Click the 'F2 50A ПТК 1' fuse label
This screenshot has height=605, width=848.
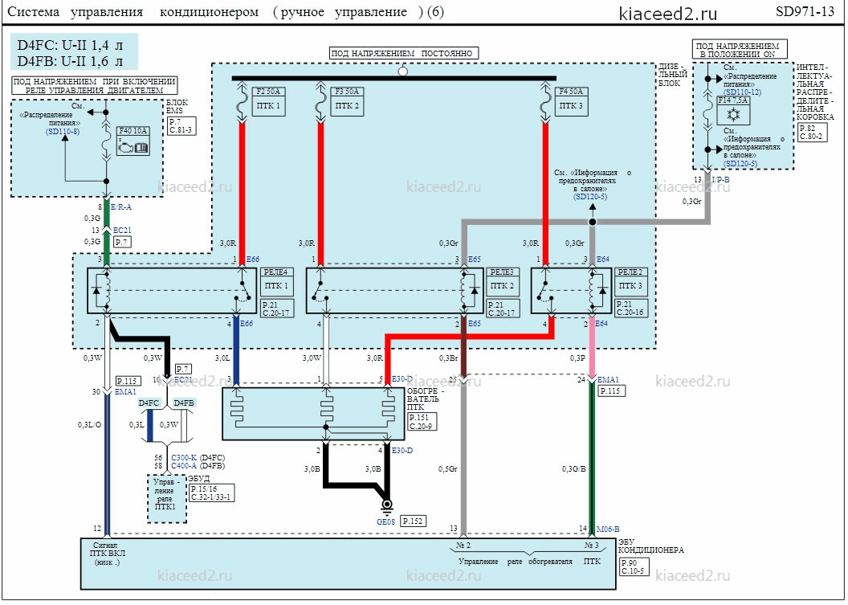[269, 100]
